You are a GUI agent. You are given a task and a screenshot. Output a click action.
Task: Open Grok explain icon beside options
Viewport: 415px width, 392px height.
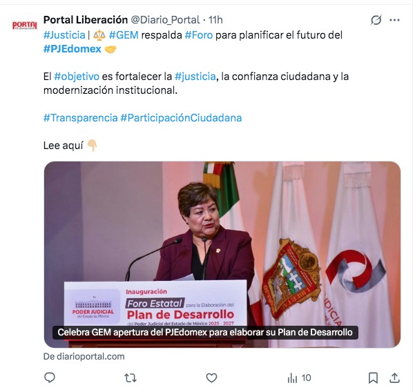[x=376, y=20]
